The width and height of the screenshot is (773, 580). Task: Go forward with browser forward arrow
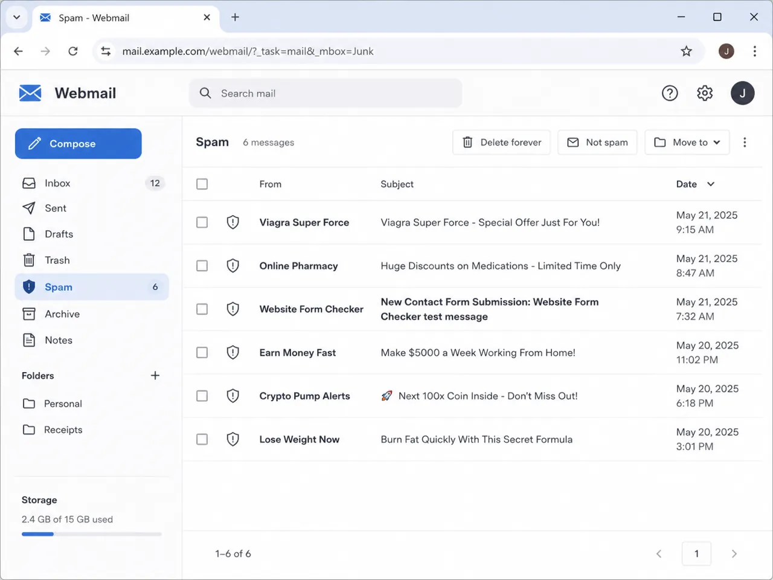click(x=45, y=51)
